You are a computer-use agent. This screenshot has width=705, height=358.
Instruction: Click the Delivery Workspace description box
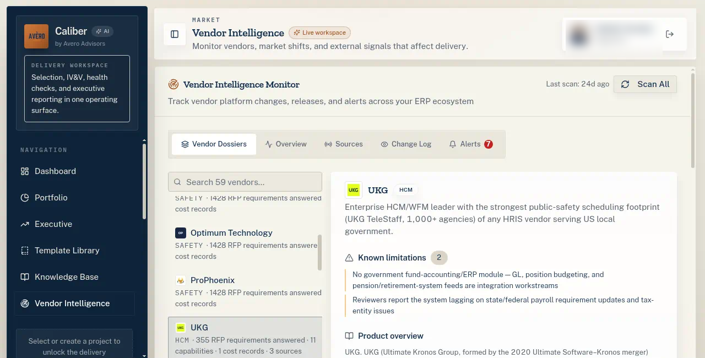77,89
